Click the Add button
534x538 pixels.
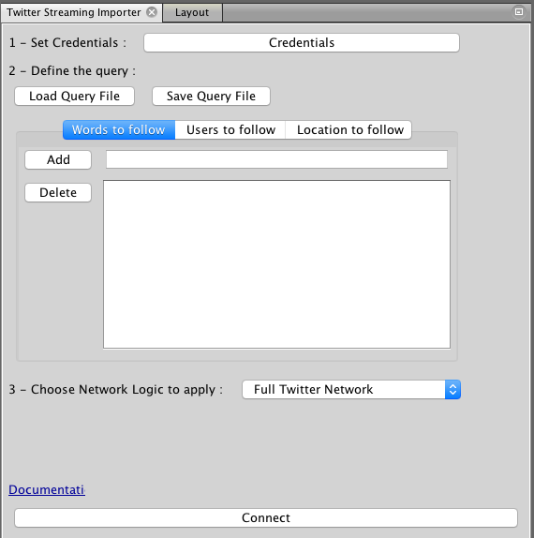click(x=58, y=160)
